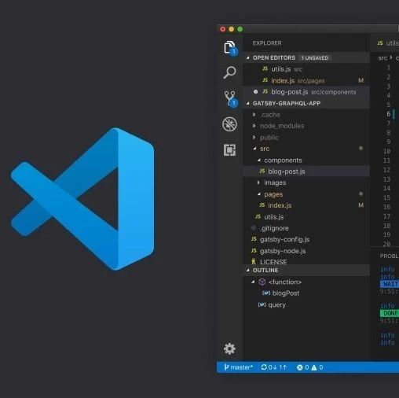
Task: Click the M status on Open Editors index.js
Action: click(x=361, y=80)
